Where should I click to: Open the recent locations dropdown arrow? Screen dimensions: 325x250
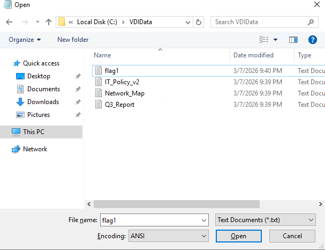(x=37, y=21)
